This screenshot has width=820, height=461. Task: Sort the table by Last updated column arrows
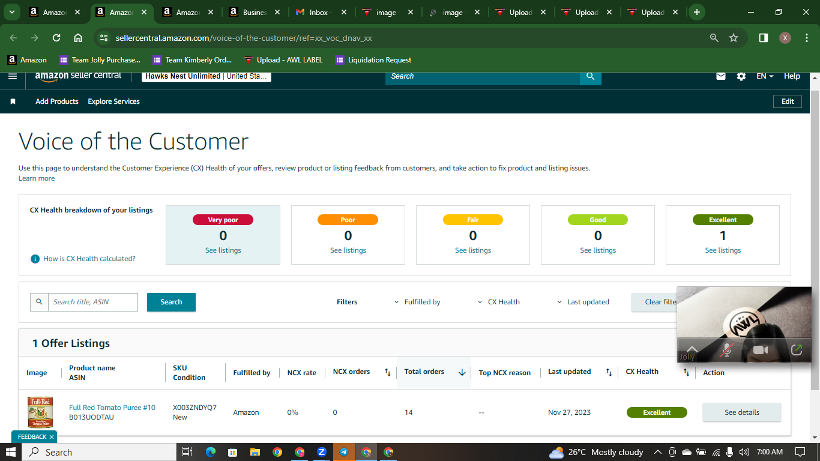point(609,372)
